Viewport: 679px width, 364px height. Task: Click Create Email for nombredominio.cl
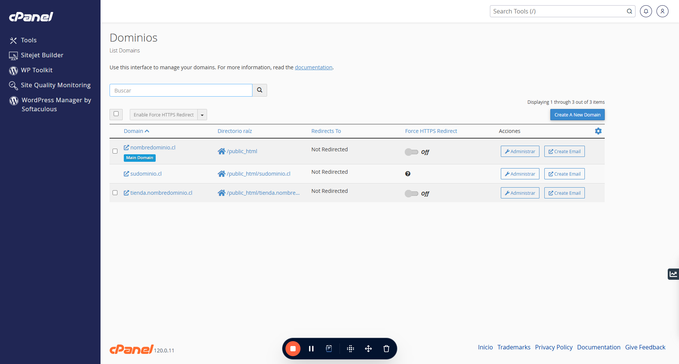[565, 151]
